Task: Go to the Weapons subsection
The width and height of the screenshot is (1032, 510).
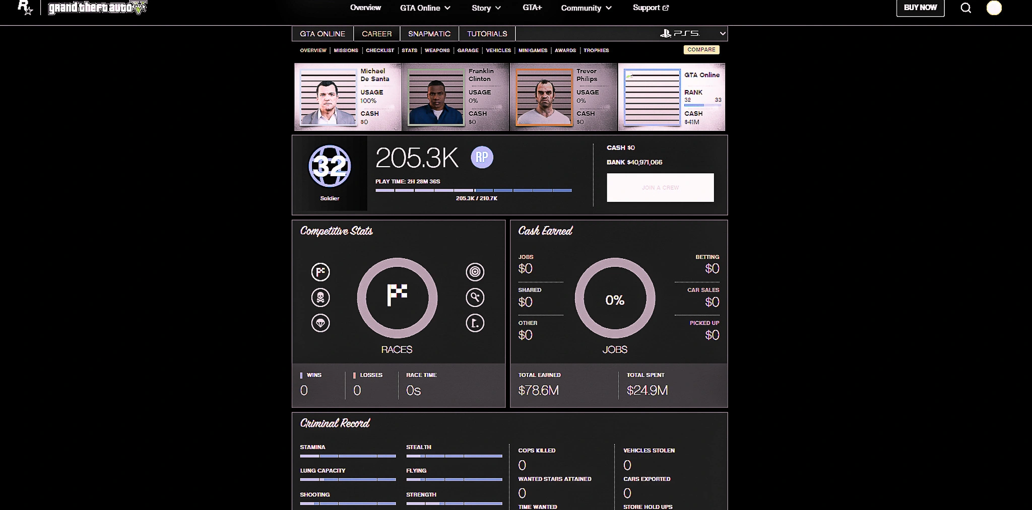Action: pos(437,50)
